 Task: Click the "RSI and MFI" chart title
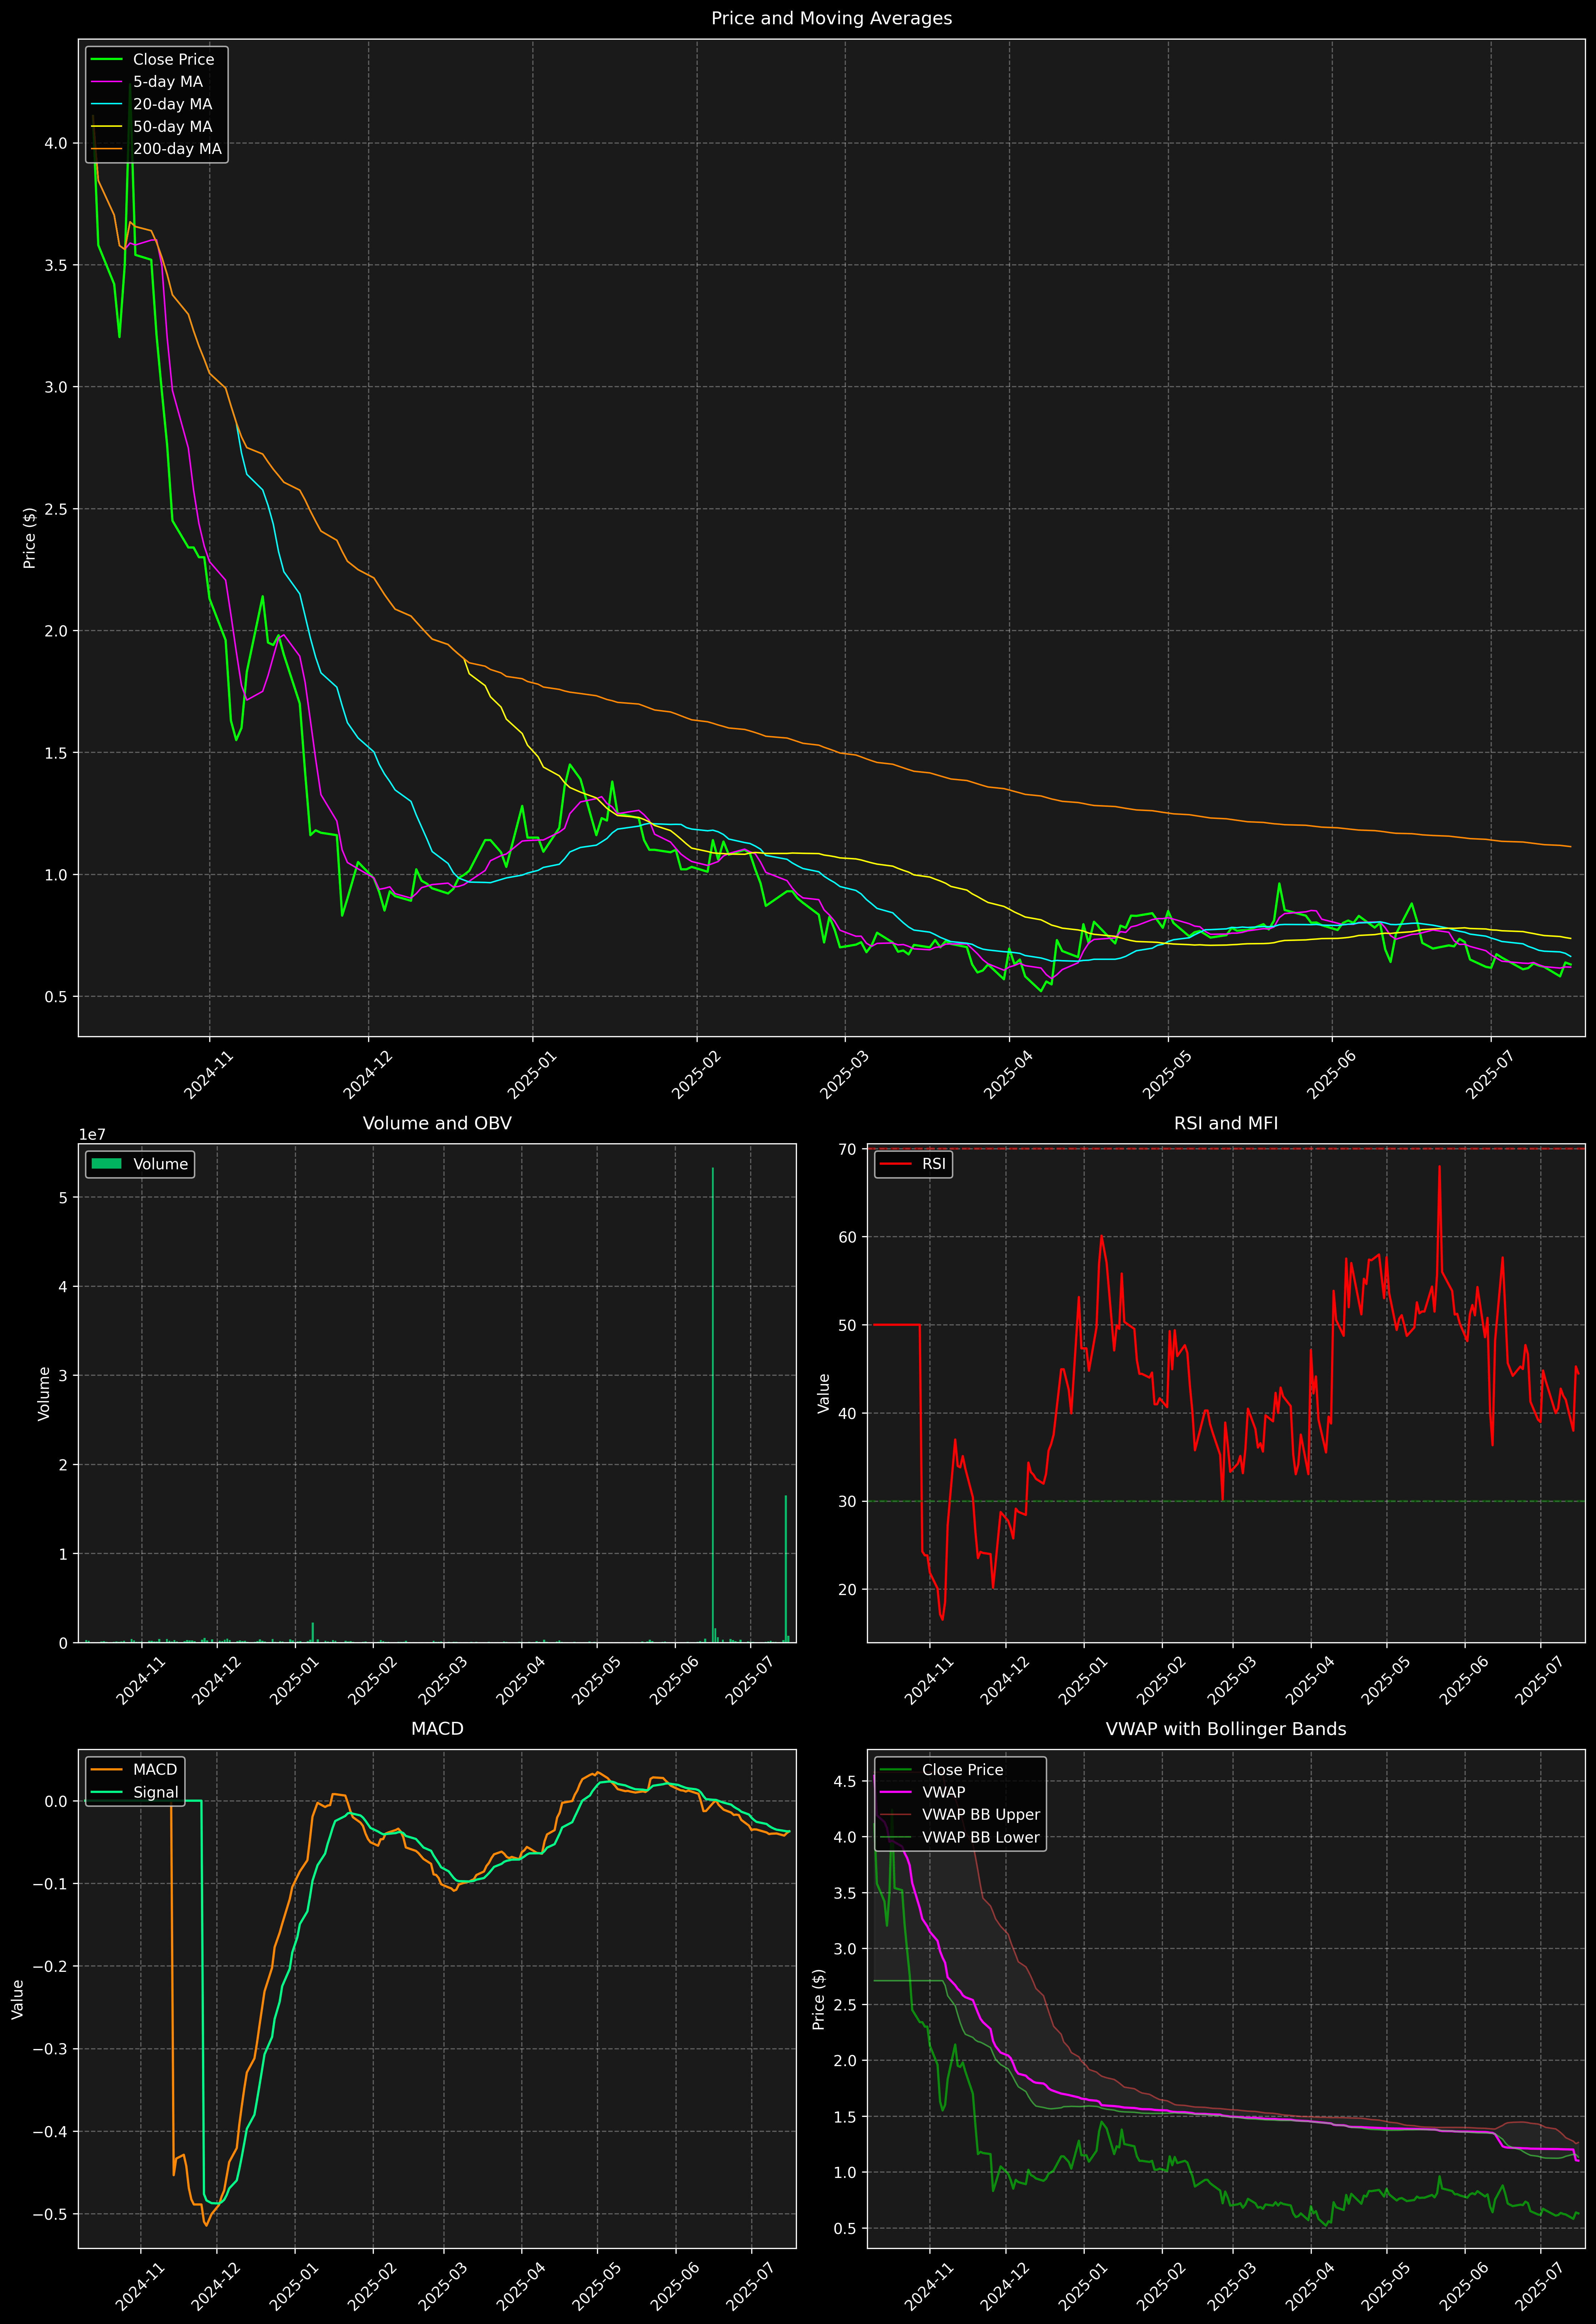pos(1226,1123)
